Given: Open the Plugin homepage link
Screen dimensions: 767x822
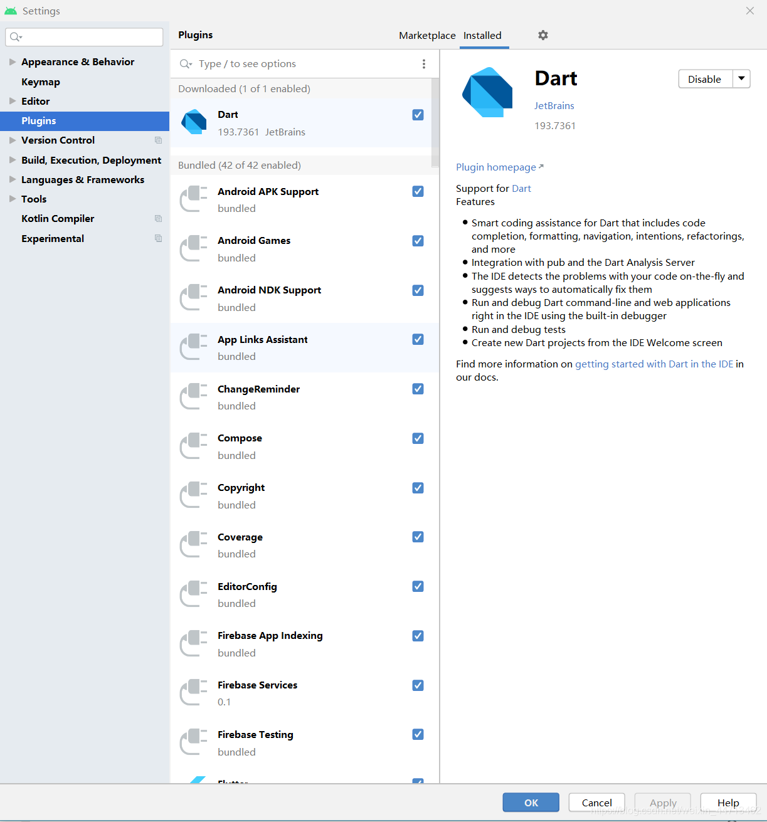Looking at the screenshot, I should [499, 167].
